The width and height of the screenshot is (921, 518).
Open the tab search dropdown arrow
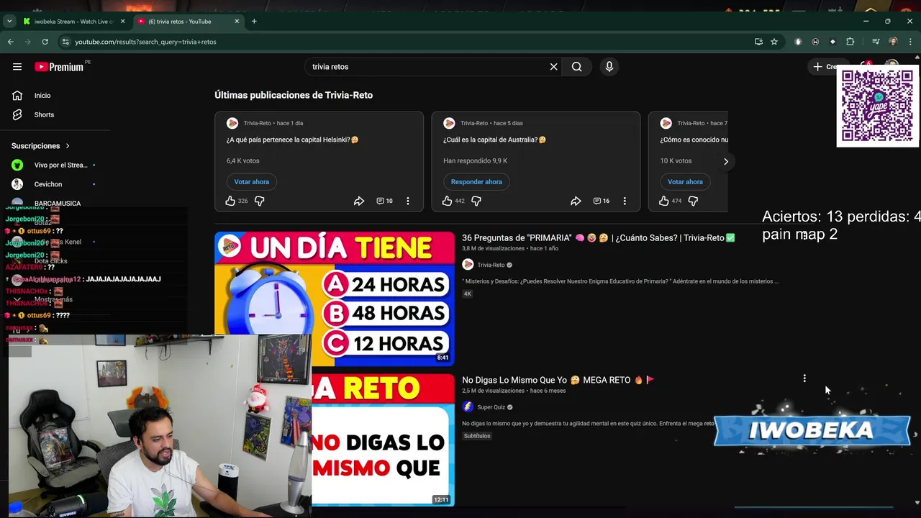9,22
